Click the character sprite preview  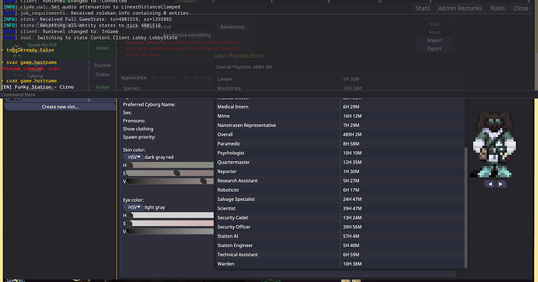click(x=494, y=144)
